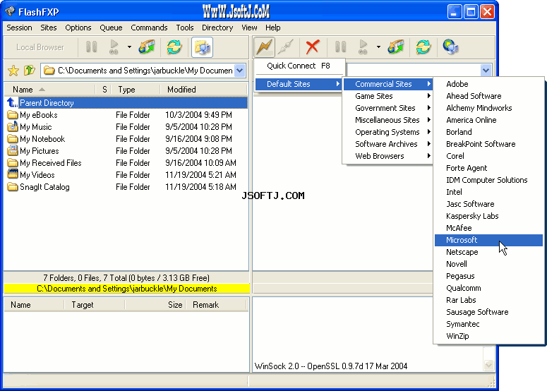Viewport: 547px width, 391px height.
Task: Sort by the Type column header
Action: 136,90
